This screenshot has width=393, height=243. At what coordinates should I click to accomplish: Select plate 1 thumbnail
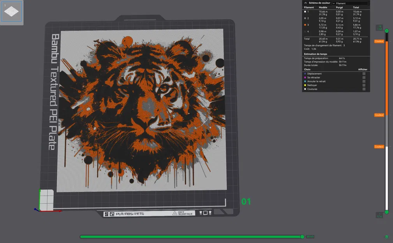pyautogui.click(x=12, y=12)
